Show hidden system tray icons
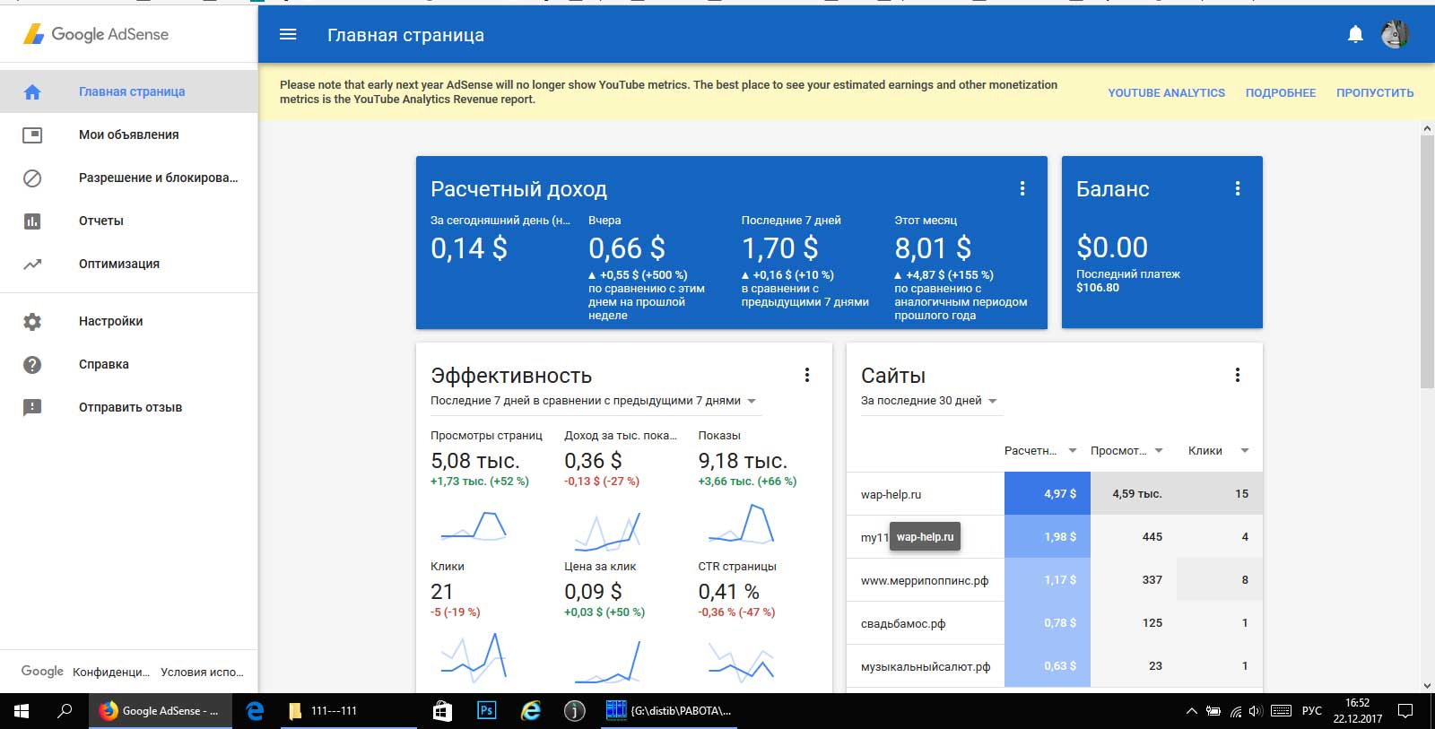This screenshot has width=1435, height=729. [x=1191, y=711]
